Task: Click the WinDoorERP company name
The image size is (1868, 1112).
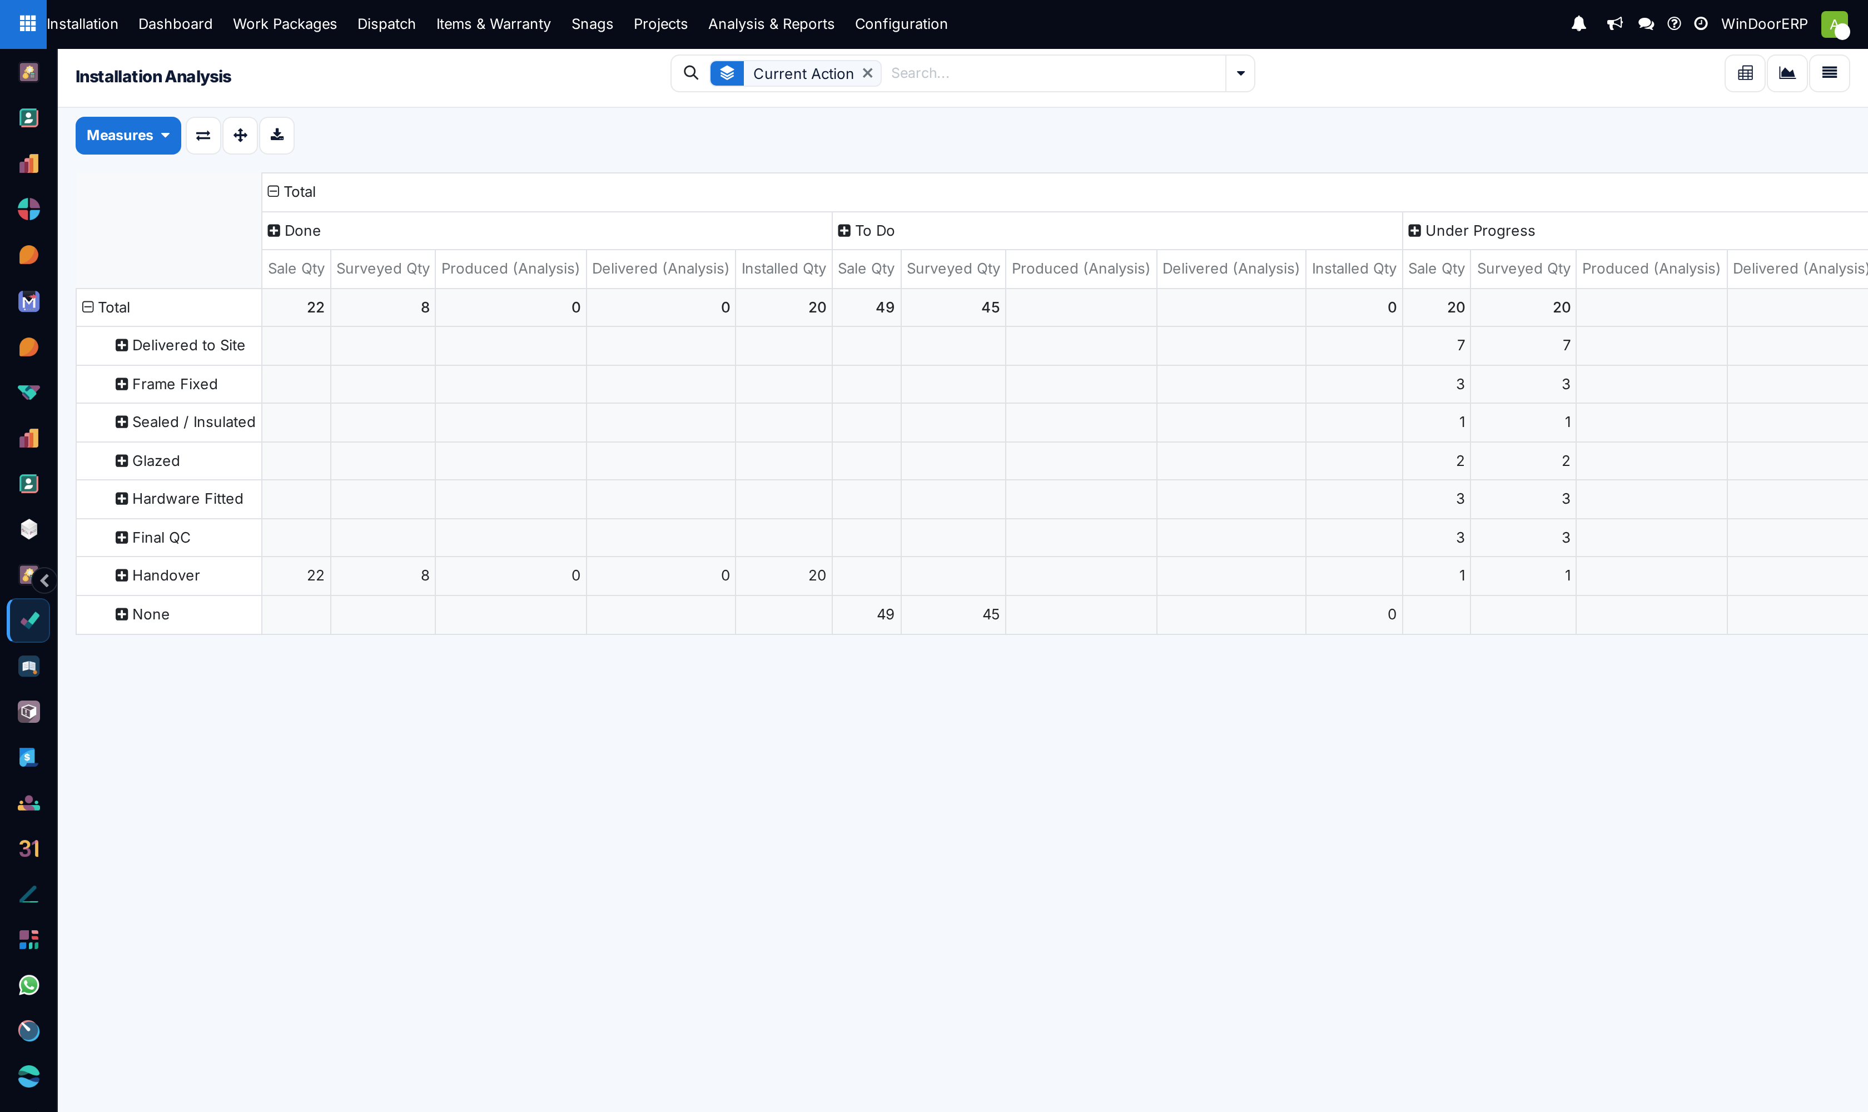Action: click(x=1764, y=24)
